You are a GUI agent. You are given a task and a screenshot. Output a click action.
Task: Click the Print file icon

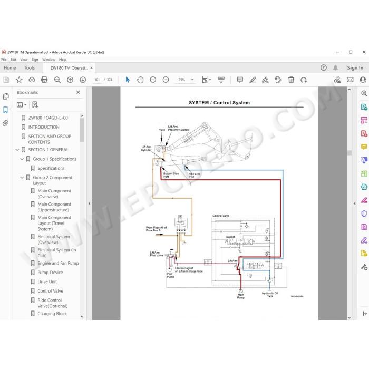pyautogui.click(x=44, y=80)
